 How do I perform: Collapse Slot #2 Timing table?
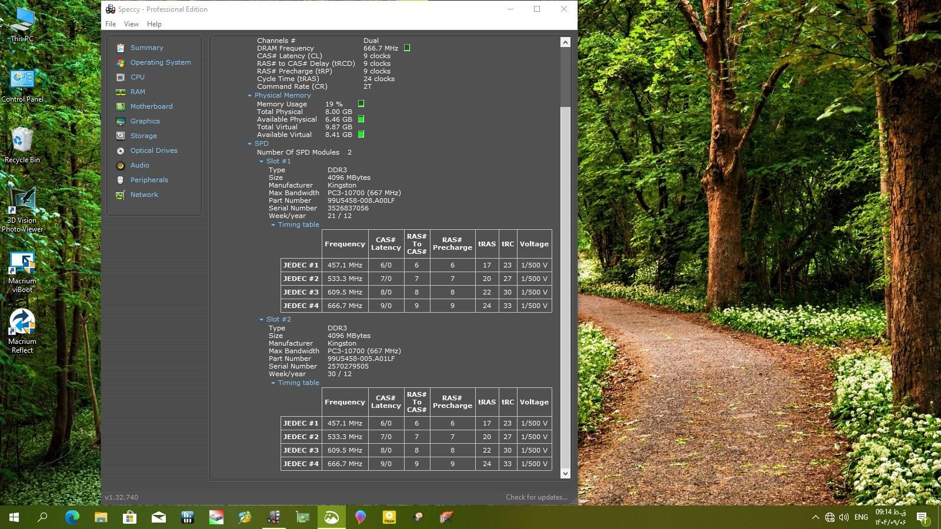(x=273, y=383)
